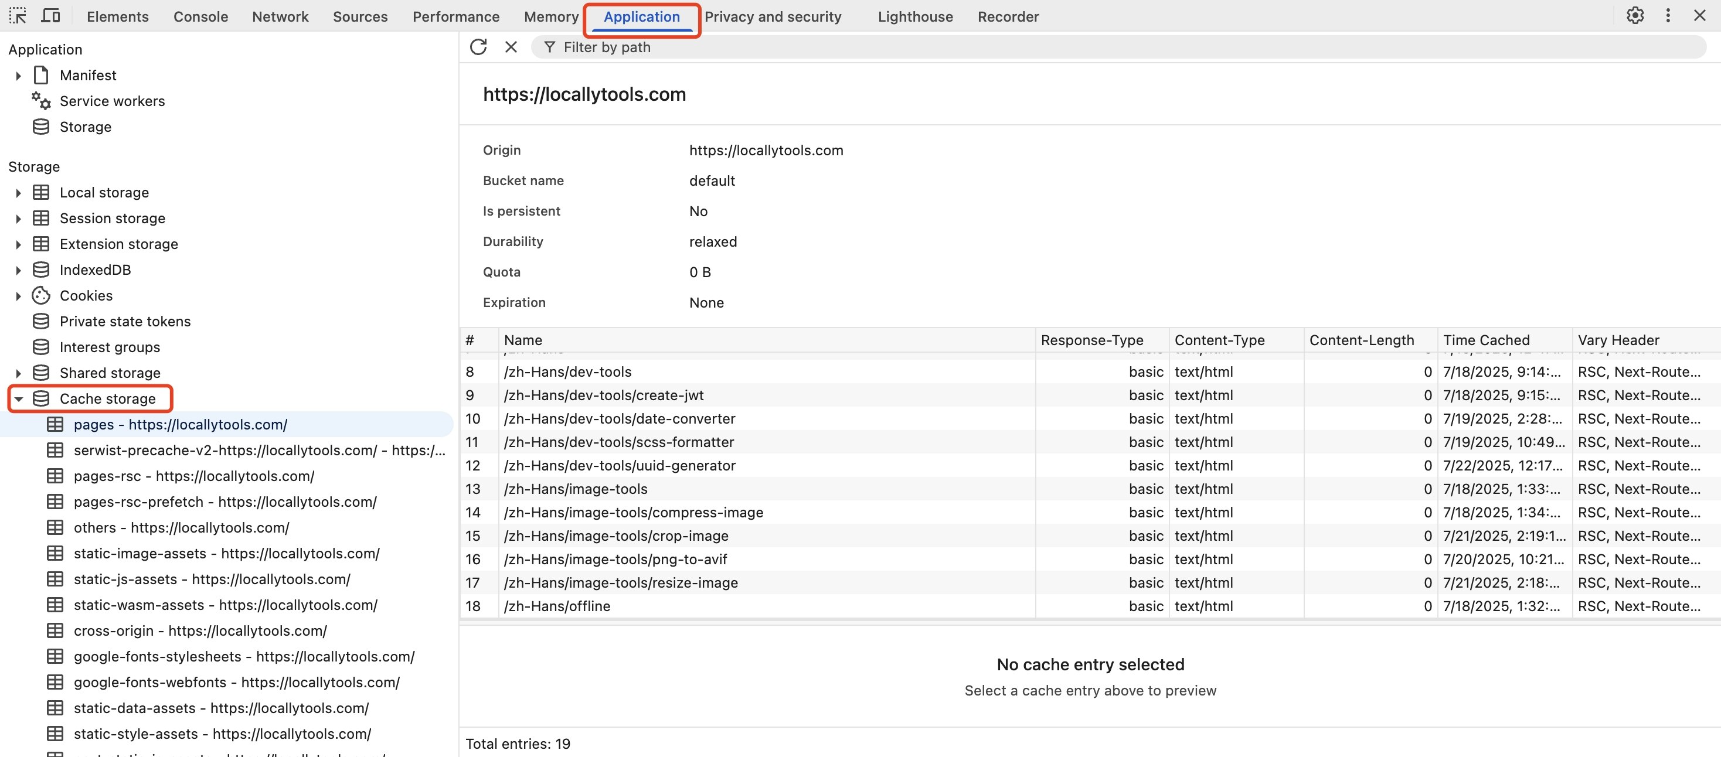Open the Cookies storage item
Image resolution: width=1721 pixels, height=757 pixels.
(x=86, y=295)
